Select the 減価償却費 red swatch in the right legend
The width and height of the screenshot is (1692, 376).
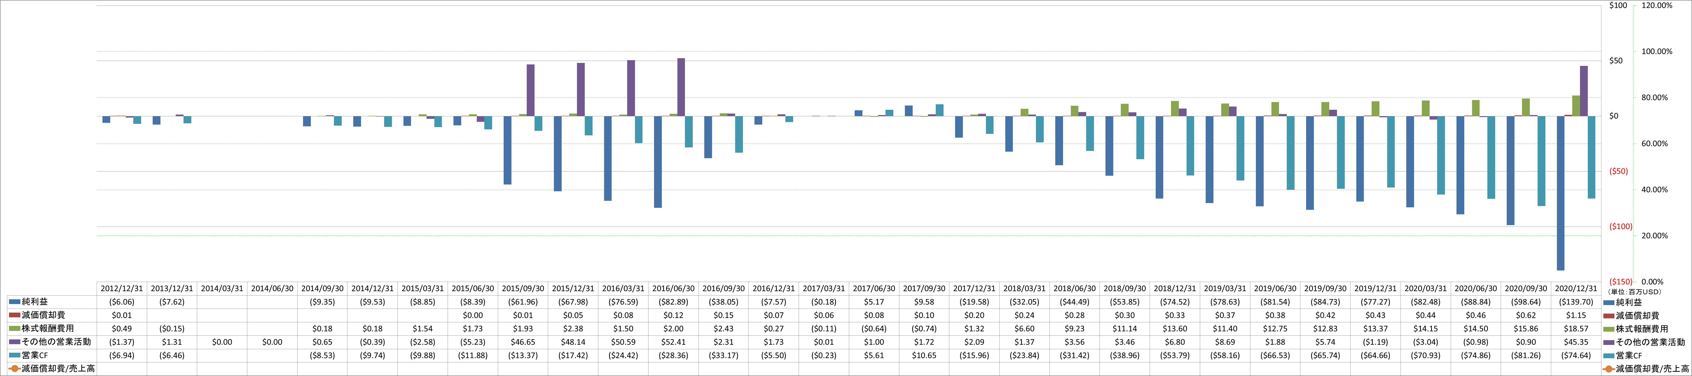[x=1609, y=316]
